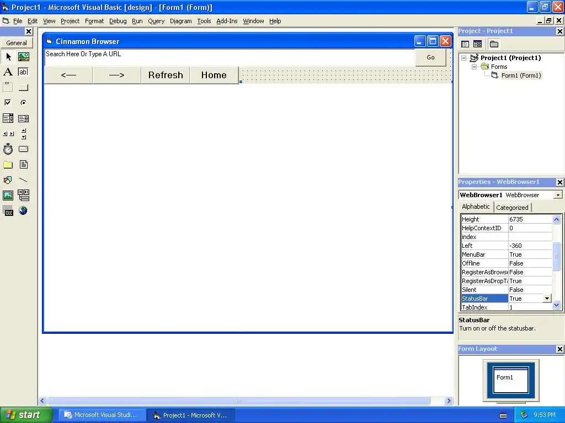Select the Offline property row
The height and width of the screenshot is (423, 565).
tap(507, 263)
